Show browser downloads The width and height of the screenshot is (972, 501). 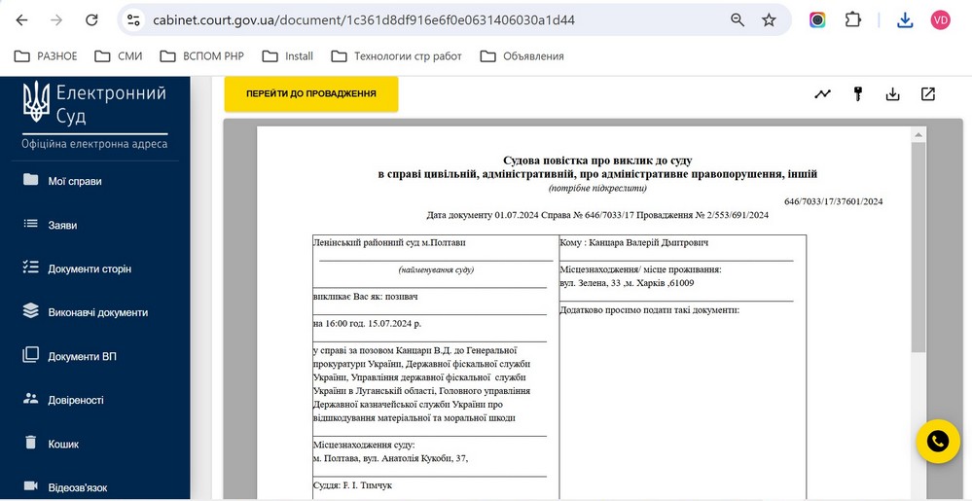tap(905, 19)
